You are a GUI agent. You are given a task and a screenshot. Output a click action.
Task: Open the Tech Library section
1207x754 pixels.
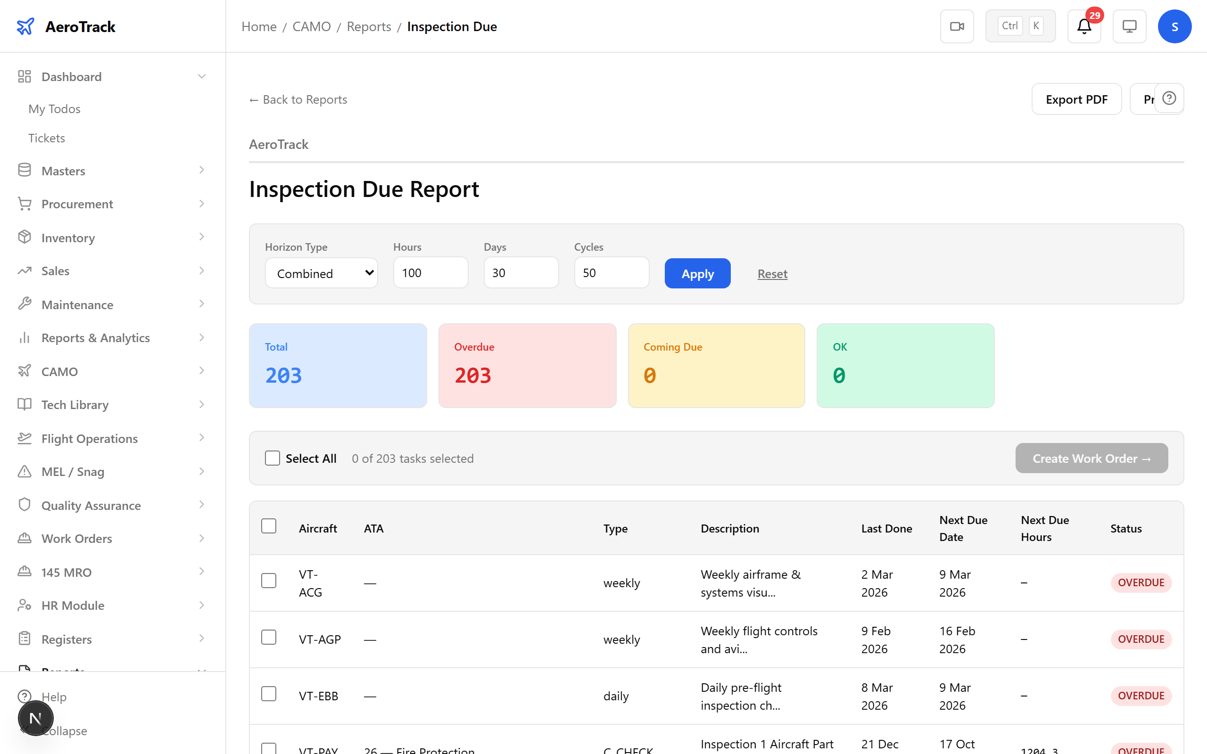(x=74, y=404)
